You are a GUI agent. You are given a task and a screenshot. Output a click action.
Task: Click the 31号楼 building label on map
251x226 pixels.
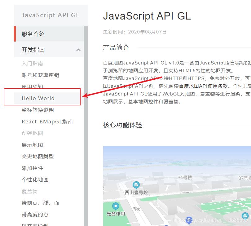coord(185,178)
